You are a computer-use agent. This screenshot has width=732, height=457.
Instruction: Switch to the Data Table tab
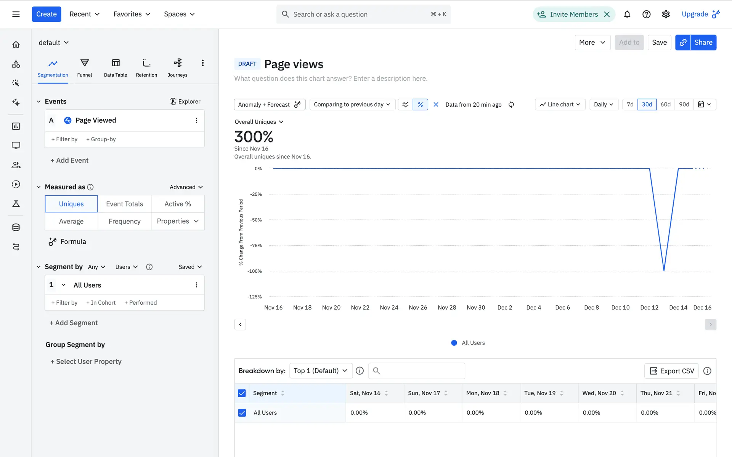tap(115, 68)
